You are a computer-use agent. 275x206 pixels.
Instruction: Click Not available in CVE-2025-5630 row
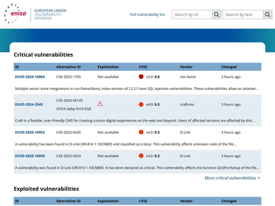tap(108, 132)
